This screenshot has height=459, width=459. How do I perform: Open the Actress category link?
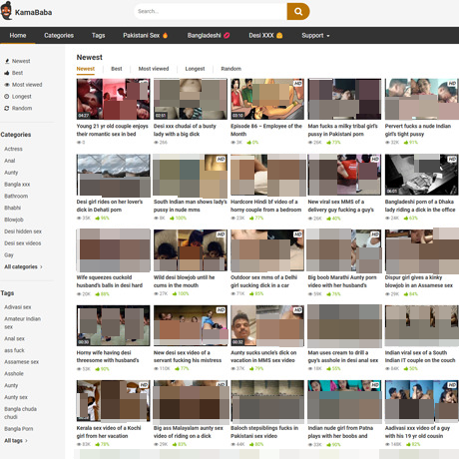[x=13, y=149]
